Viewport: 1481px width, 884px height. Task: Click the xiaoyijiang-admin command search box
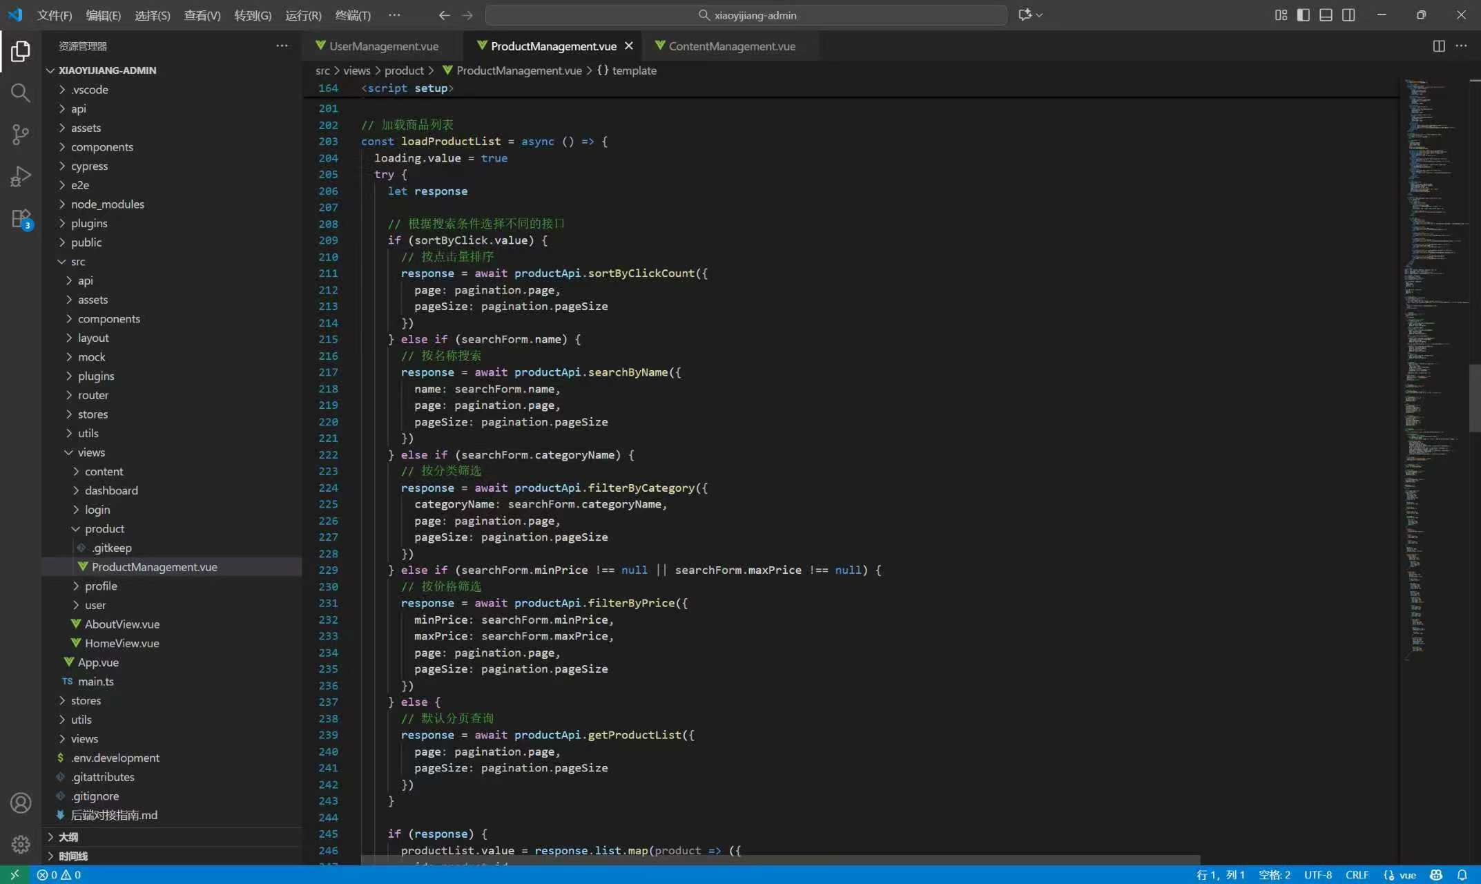coord(747,15)
